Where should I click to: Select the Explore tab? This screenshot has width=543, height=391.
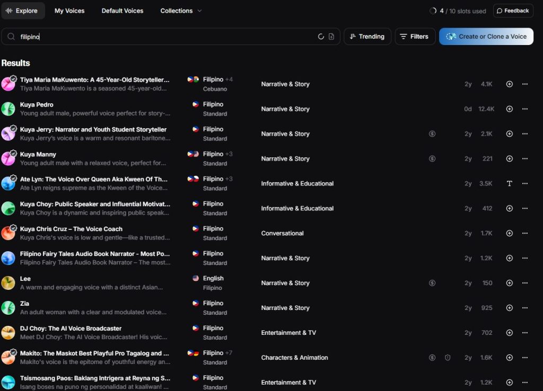23,11
